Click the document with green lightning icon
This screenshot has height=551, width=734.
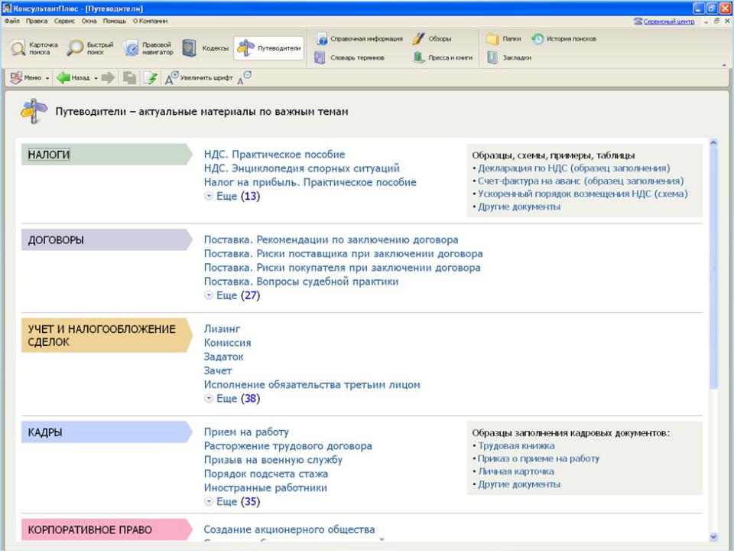click(151, 78)
